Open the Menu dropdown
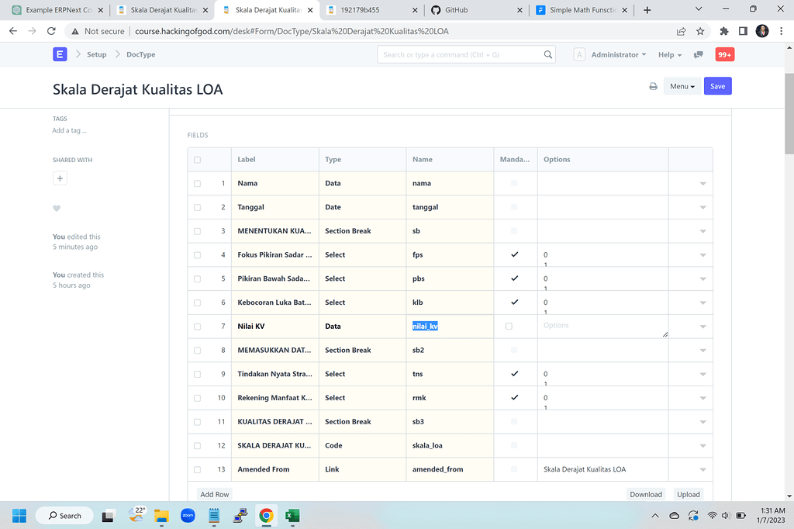794x529 pixels. tap(681, 86)
